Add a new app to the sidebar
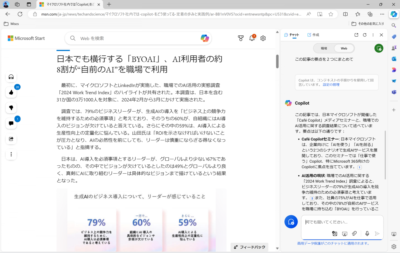Image resolution: width=400 pixels, height=253 pixels. coord(394,110)
